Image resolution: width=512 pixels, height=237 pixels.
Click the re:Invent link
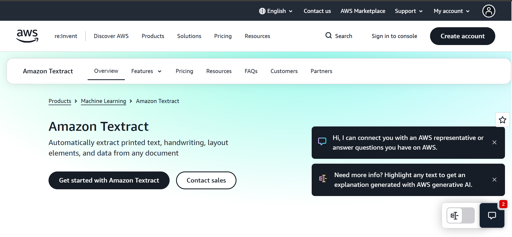(x=66, y=36)
